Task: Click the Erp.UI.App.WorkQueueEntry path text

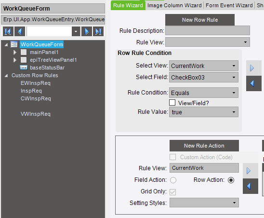Action: coord(53,20)
